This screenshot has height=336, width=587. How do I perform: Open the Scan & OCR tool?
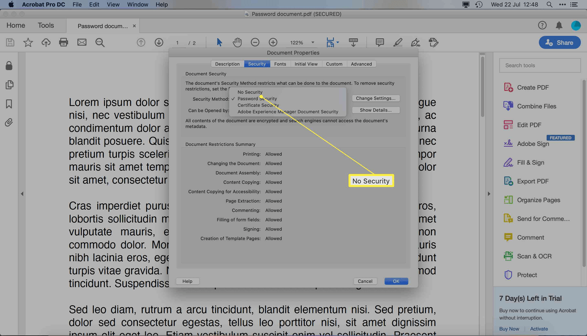(x=531, y=256)
